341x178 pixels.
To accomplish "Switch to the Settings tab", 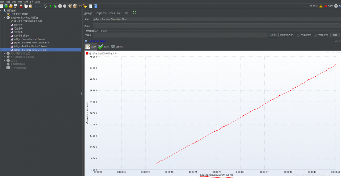I will [x=117, y=47].
